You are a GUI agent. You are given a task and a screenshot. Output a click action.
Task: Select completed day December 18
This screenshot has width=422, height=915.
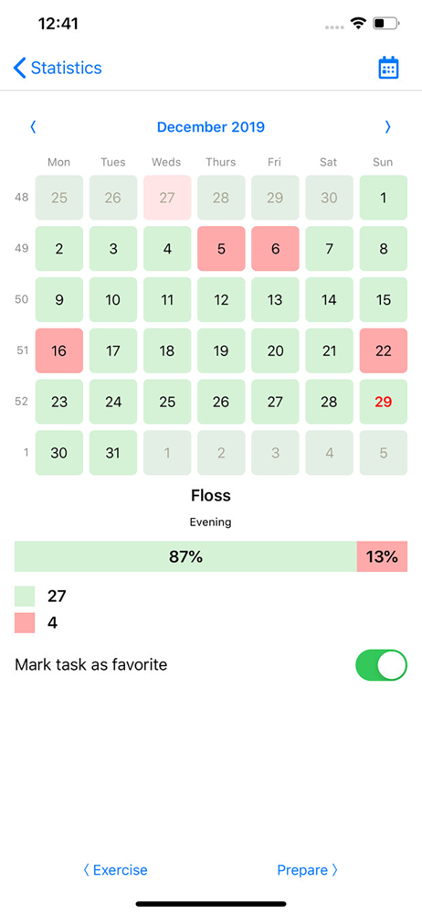(x=167, y=350)
